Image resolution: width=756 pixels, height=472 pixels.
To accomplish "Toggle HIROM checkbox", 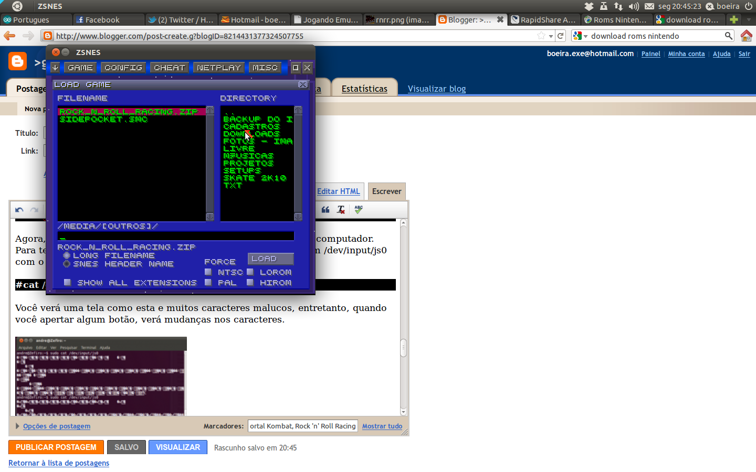I will [x=250, y=282].
